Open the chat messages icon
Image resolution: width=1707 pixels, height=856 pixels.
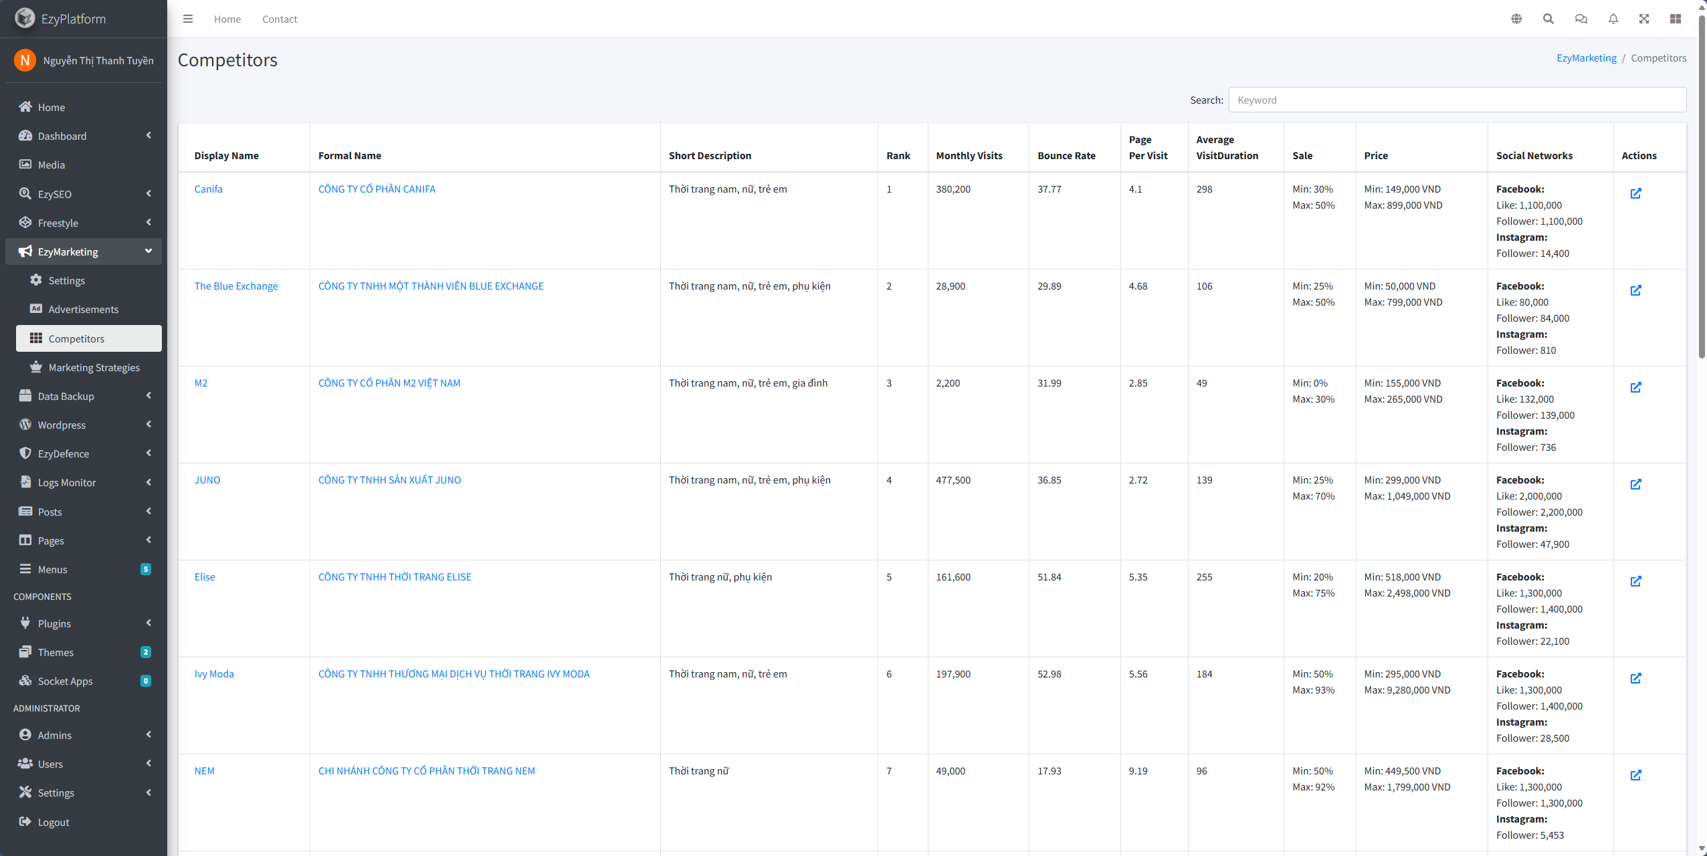(x=1581, y=19)
